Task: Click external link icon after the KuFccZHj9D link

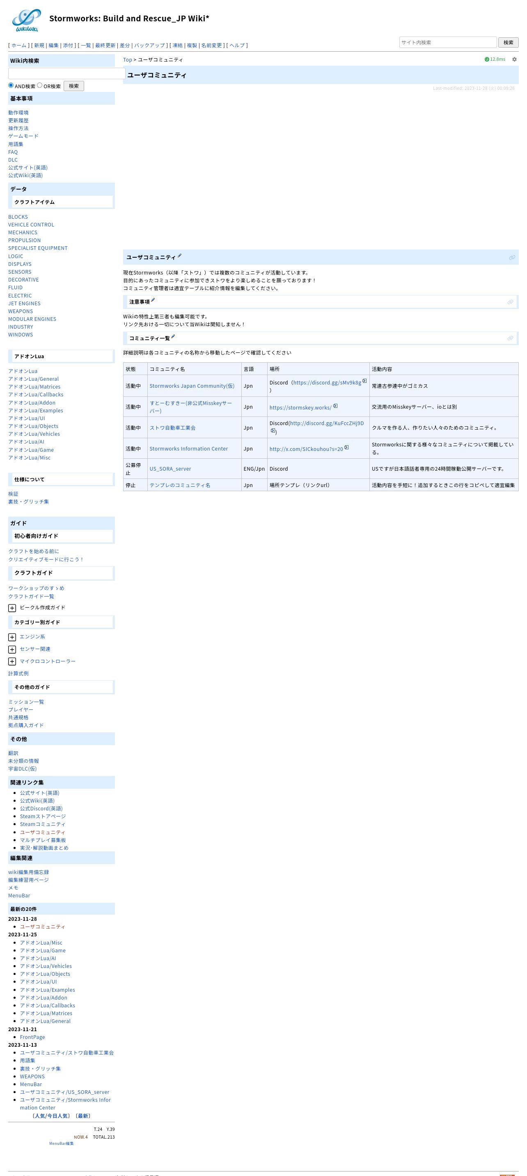Action: click(273, 430)
